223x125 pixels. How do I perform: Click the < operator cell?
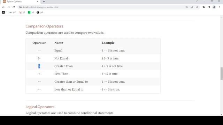pyautogui.click(x=39, y=74)
